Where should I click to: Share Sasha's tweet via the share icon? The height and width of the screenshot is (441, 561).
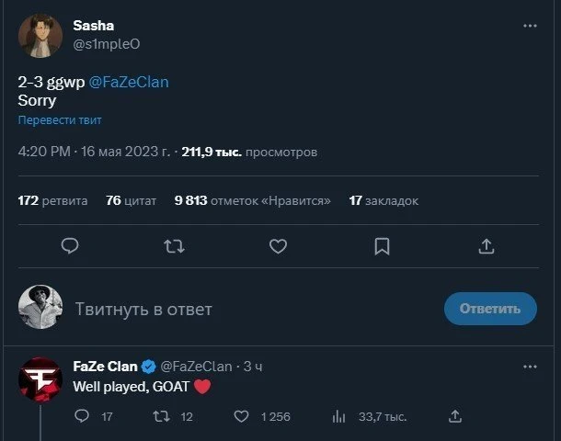tap(487, 246)
